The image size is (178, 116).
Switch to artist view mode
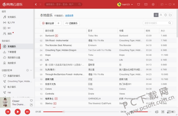tap(161, 15)
